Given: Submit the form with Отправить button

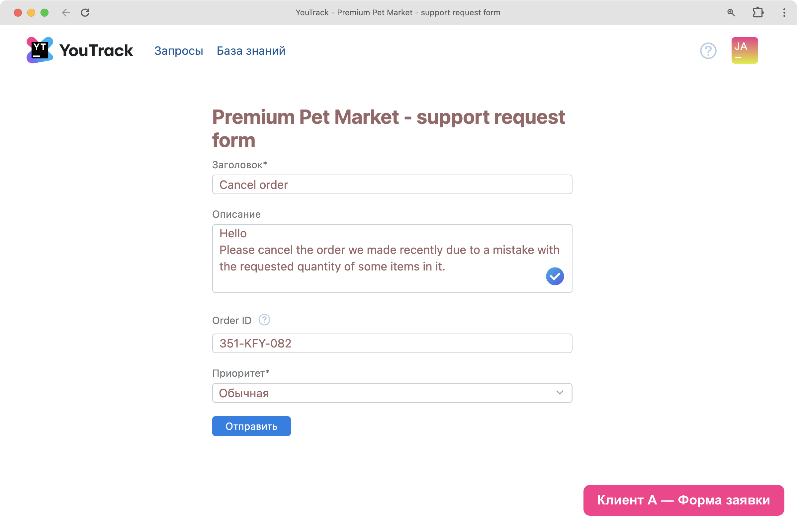Looking at the screenshot, I should point(251,426).
